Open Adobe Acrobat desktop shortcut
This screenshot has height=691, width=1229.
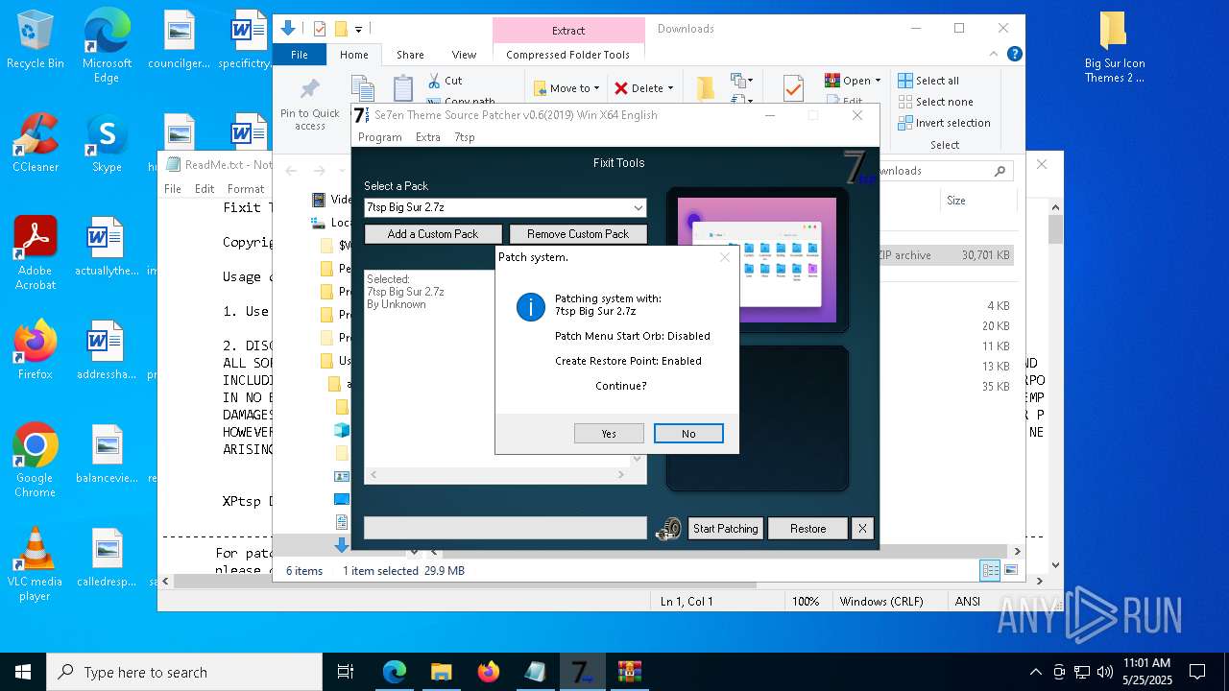click(x=36, y=253)
